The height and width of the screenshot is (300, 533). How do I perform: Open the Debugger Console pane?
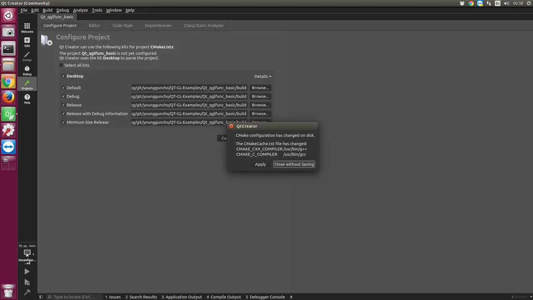click(x=265, y=297)
